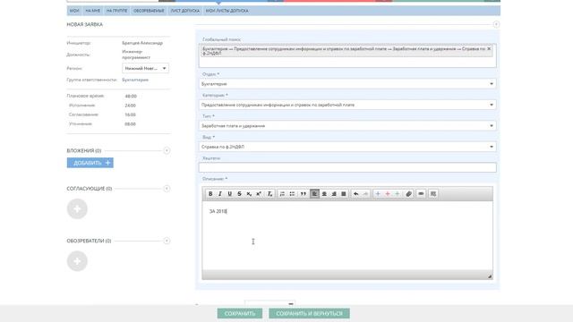Click the execution time value 24:00

(130, 106)
